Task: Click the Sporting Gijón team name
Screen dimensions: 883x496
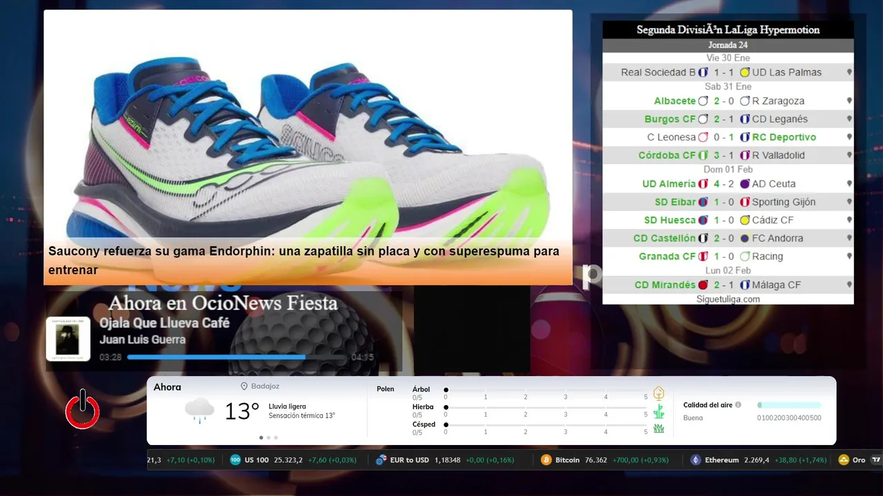Action: tap(784, 202)
